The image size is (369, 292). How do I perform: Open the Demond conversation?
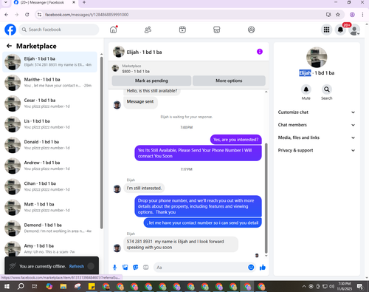(x=50, y=228)
